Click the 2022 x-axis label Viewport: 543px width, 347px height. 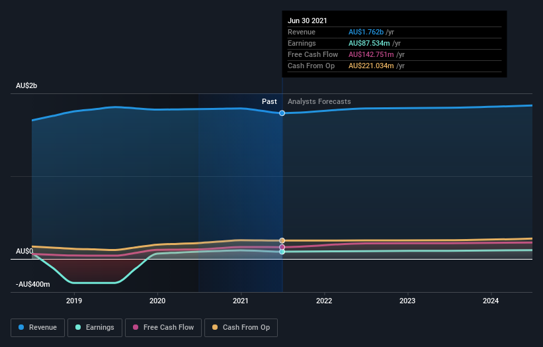click(x=324, y=301)
